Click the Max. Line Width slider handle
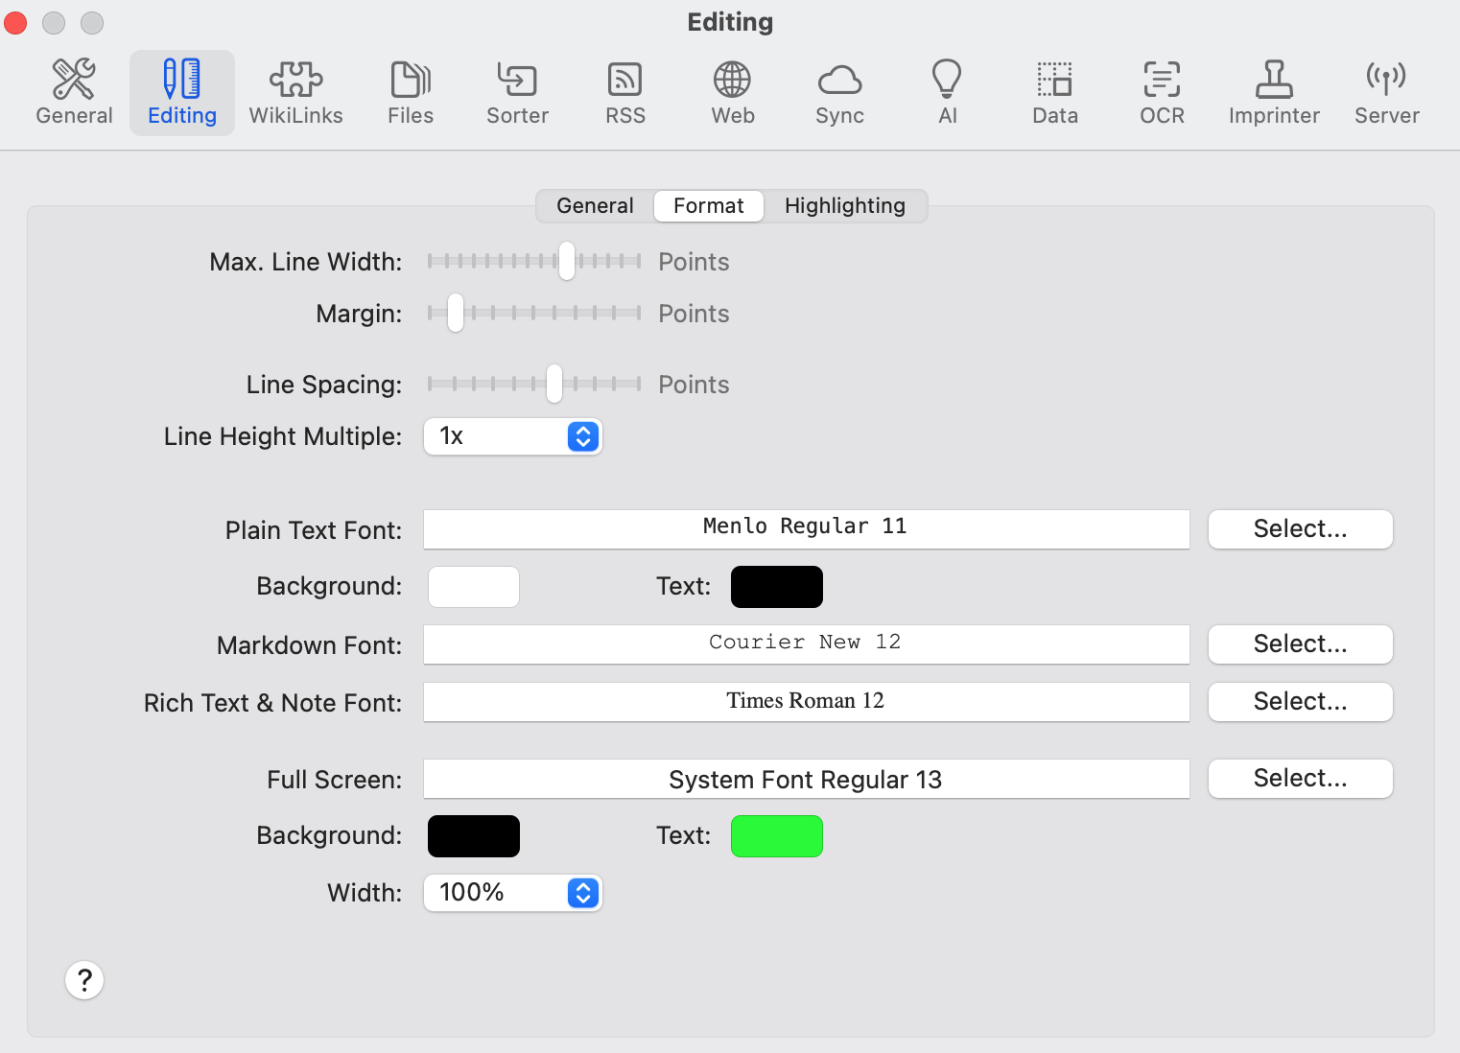 pos(567,261)
